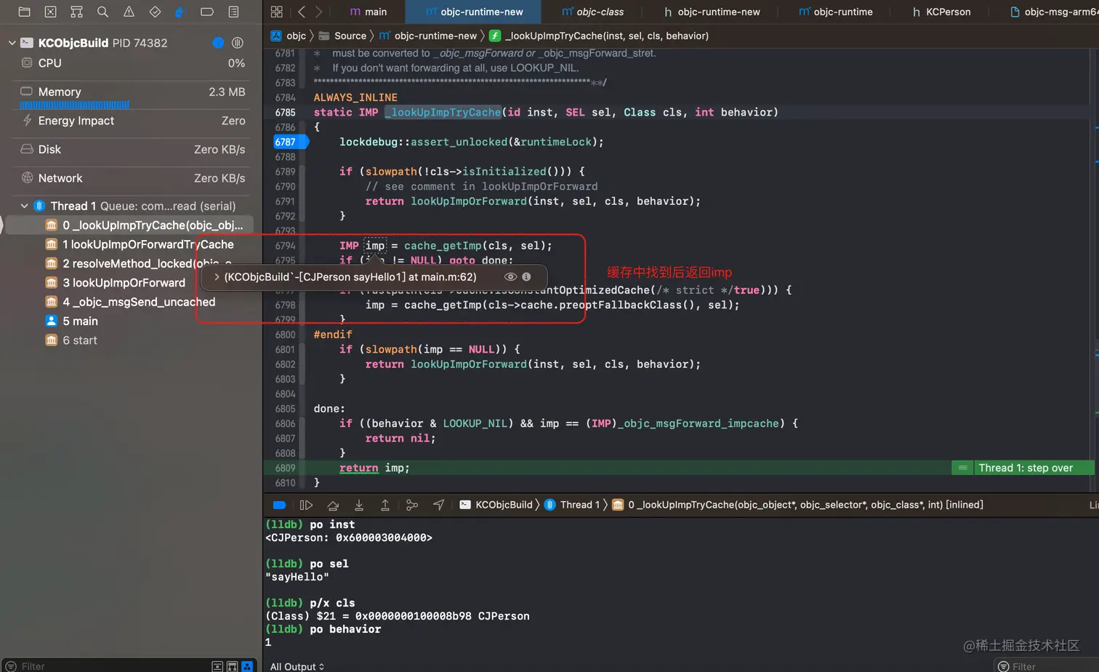Select stack frame 1 lookUpImpOrForwardTryCache
Image resolution: width=1099 pixels, height=672 pixels.
tap(140, 244)
